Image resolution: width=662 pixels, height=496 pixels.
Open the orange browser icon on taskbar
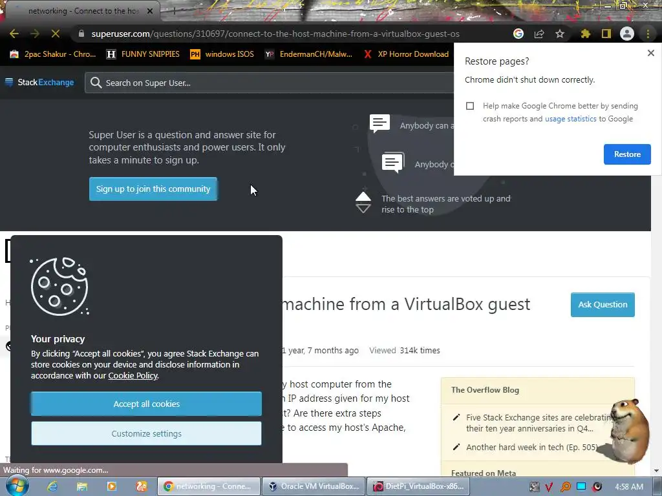[x=142, y=486]
